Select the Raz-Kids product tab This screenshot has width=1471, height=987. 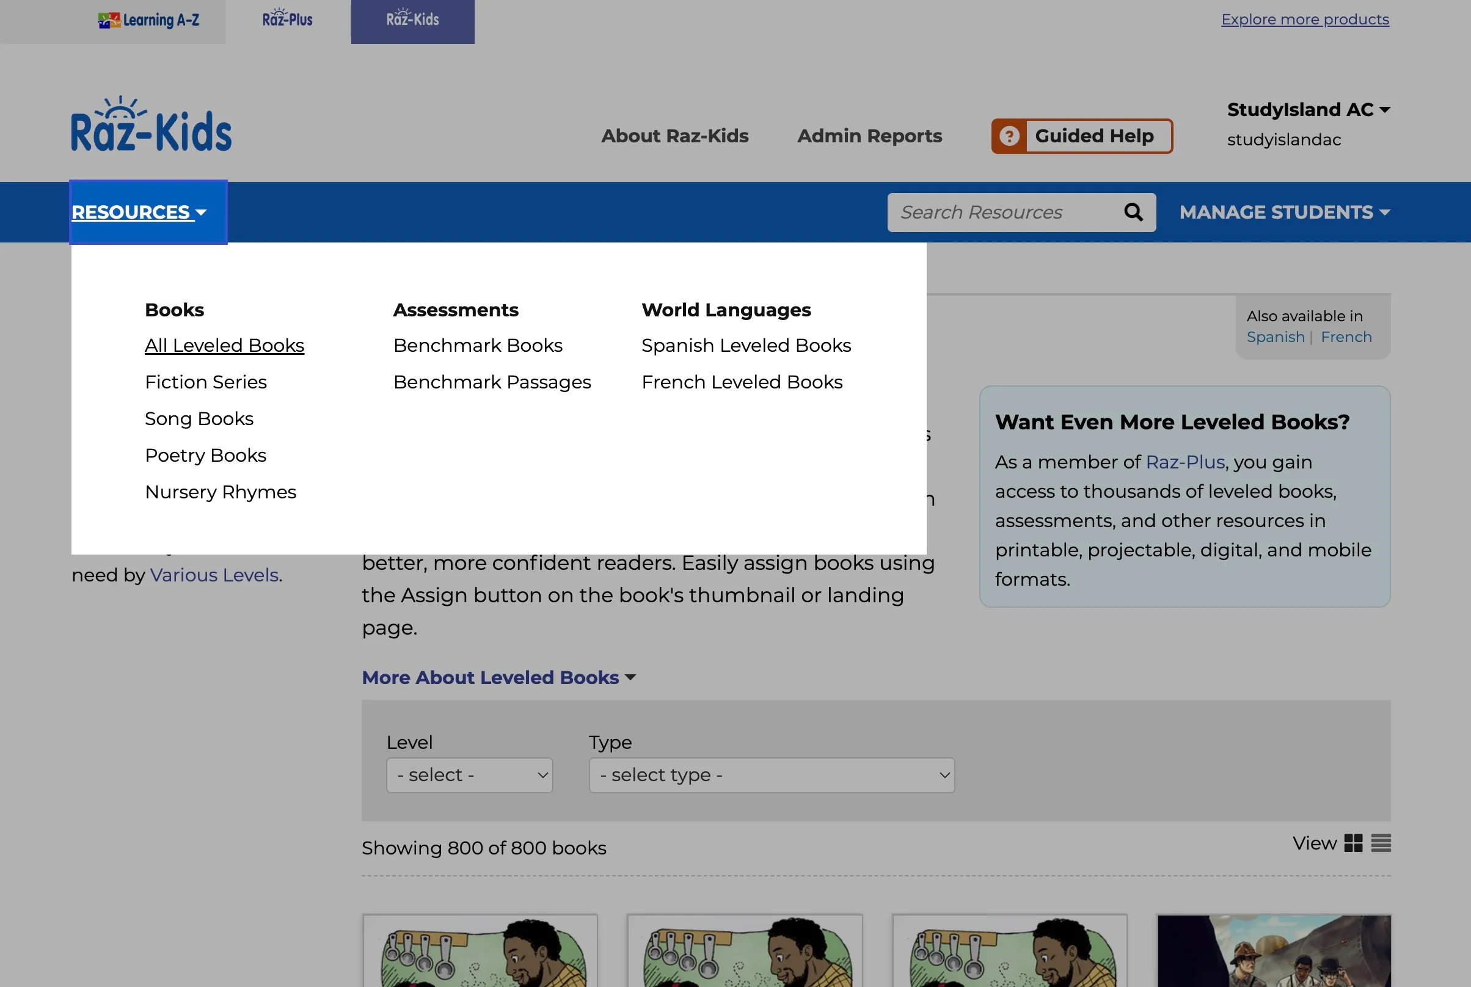tap(412, 21)
